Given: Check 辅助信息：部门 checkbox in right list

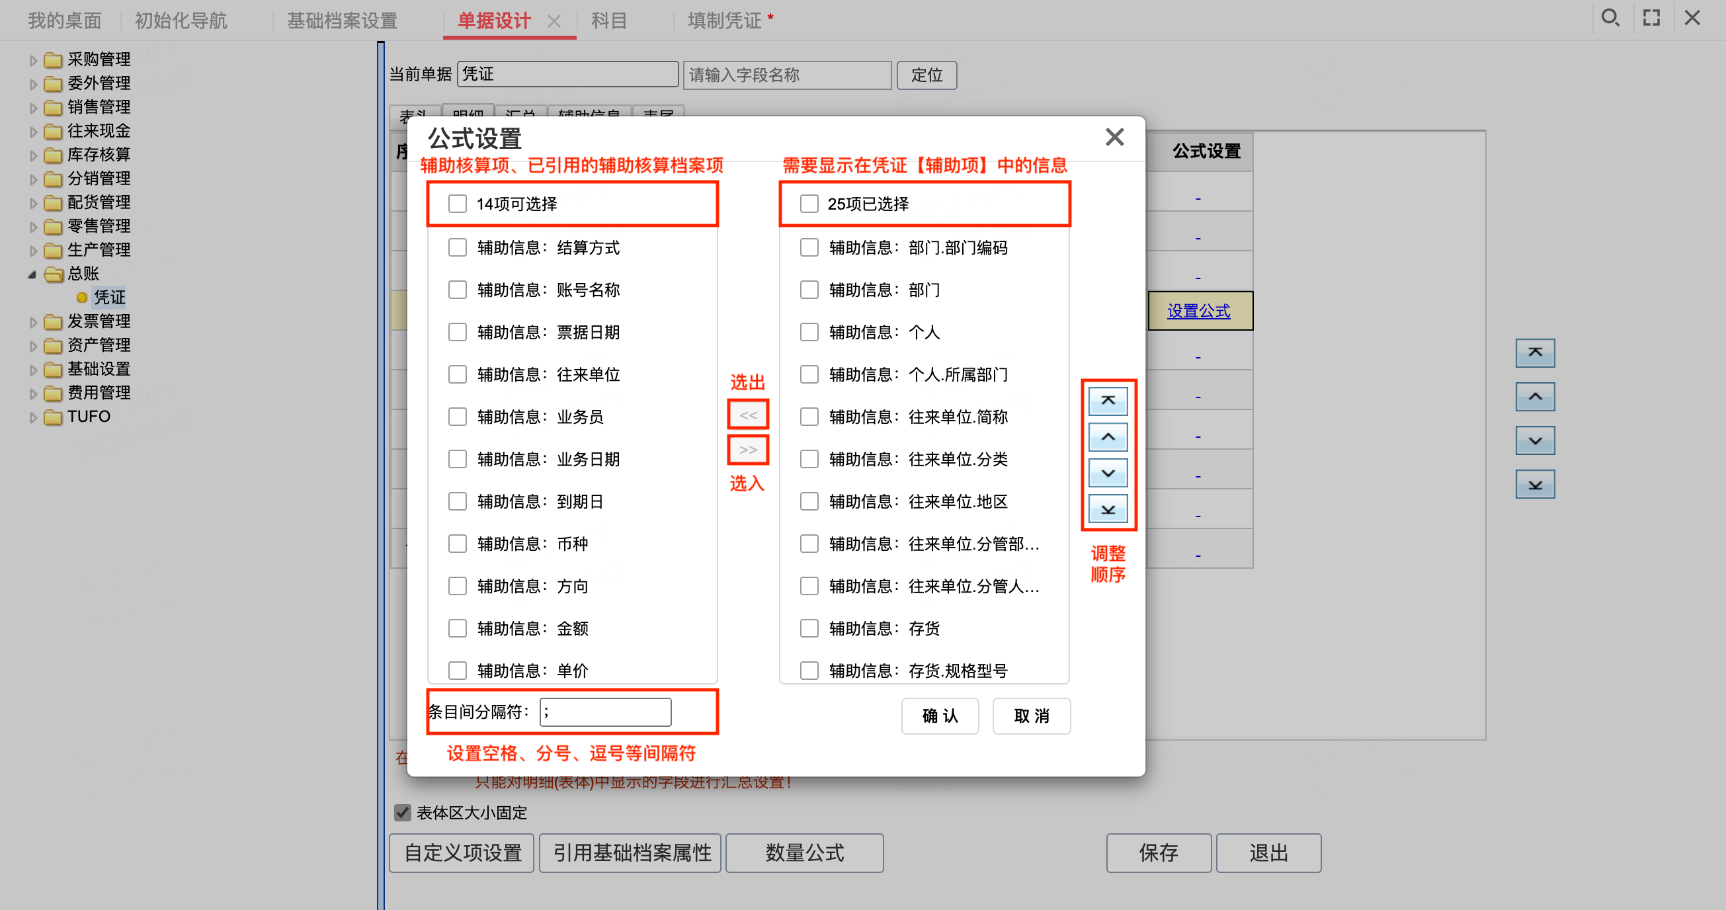Looking at the screenshot, I should coord(809,290).
